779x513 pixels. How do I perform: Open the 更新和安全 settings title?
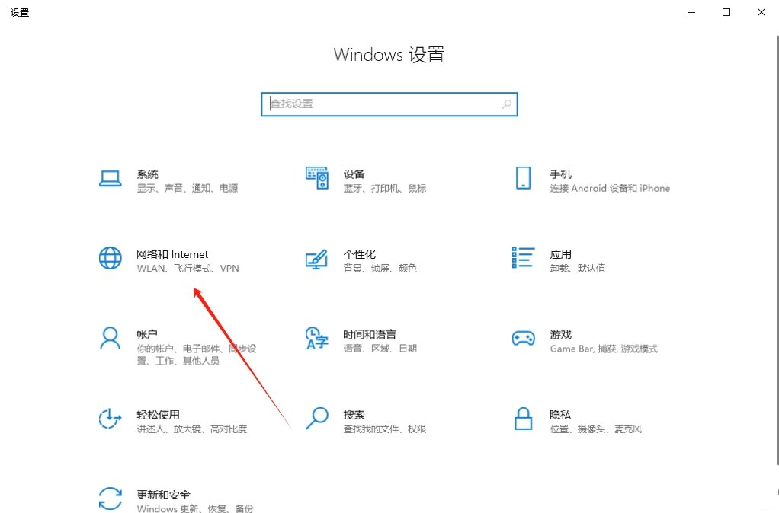pyautogui.click(x=163, y=495)
